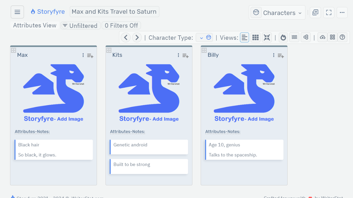This screenshot has width=353, height=198.
Task: Click the Storyfyre logo link
Action: (48, 12)
